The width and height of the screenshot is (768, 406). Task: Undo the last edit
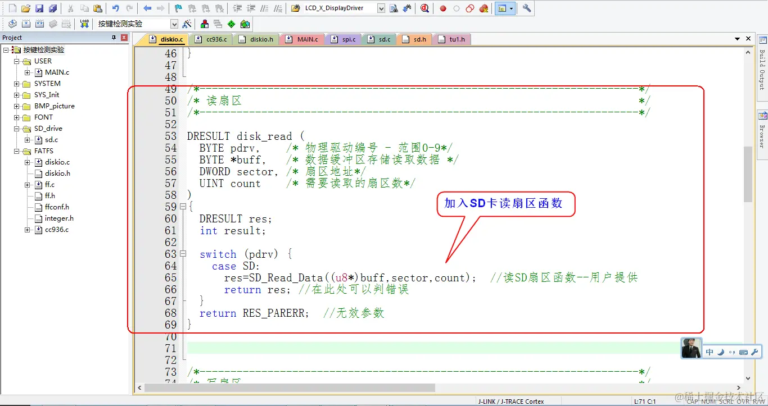[116, 8]
